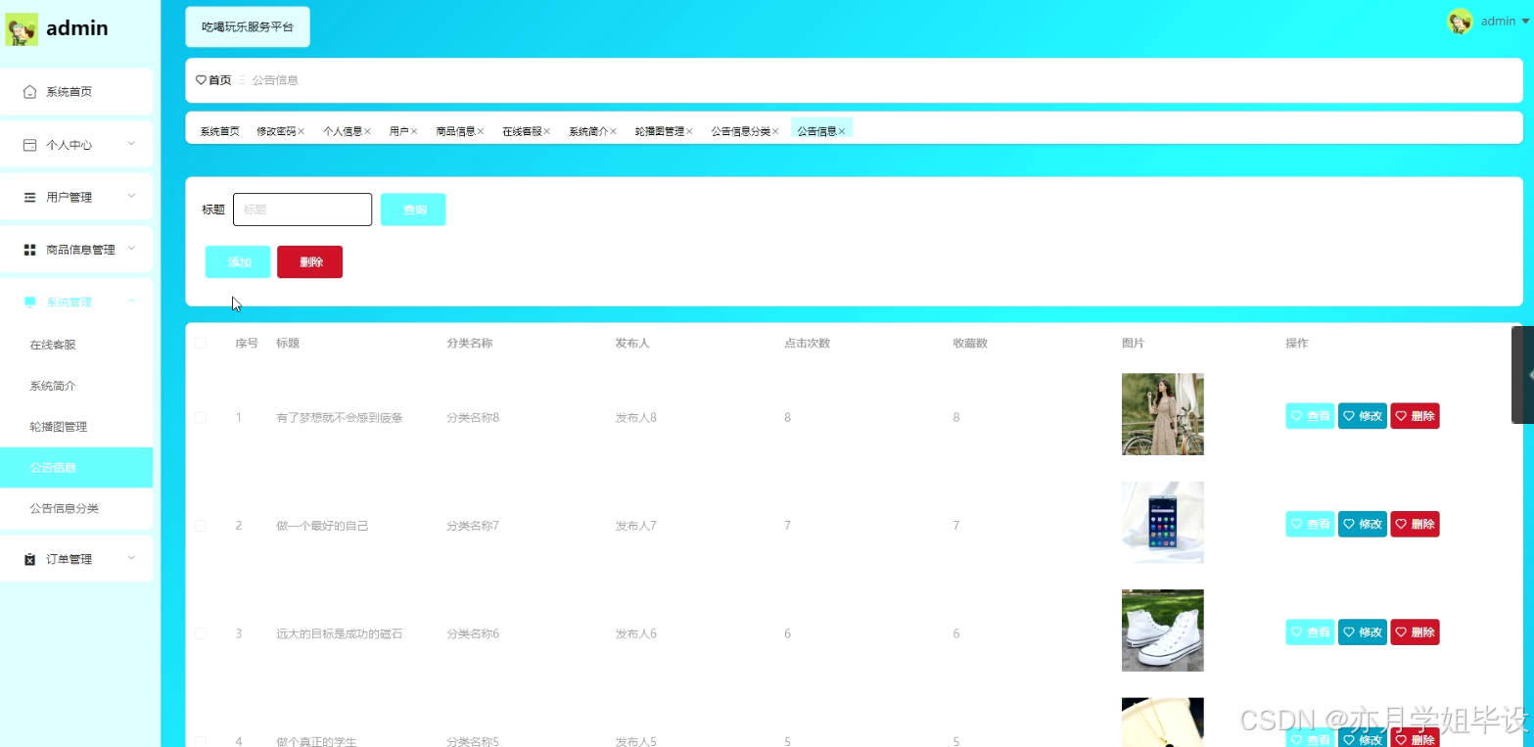This screenshot has width=1534, height=747.
Task: Close the 商品信息 tab
Action: coord(481,131)
